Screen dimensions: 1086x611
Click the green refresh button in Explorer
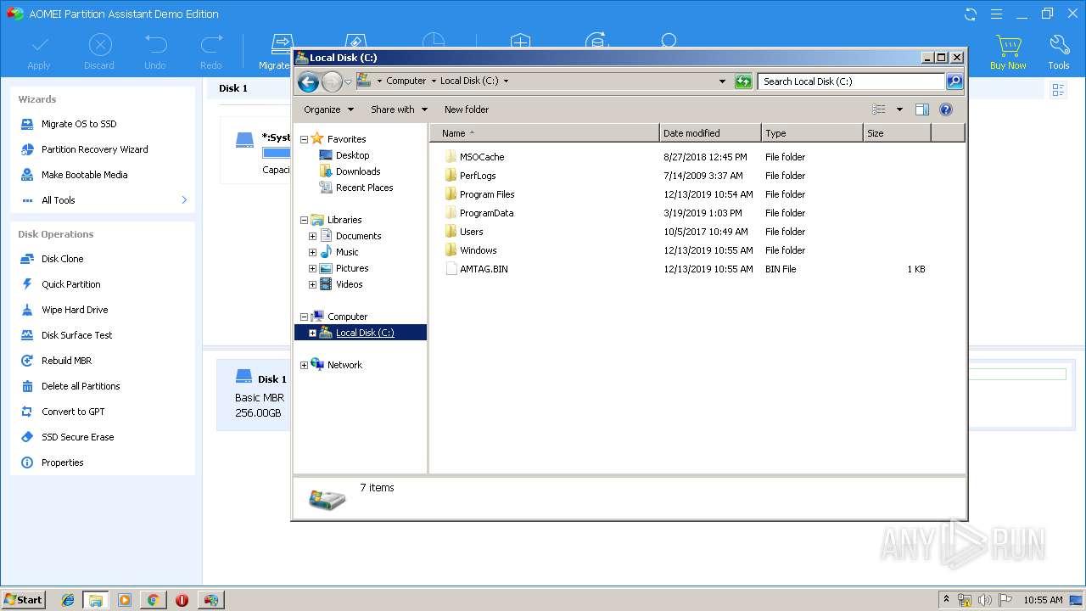[x=743, y=81]
